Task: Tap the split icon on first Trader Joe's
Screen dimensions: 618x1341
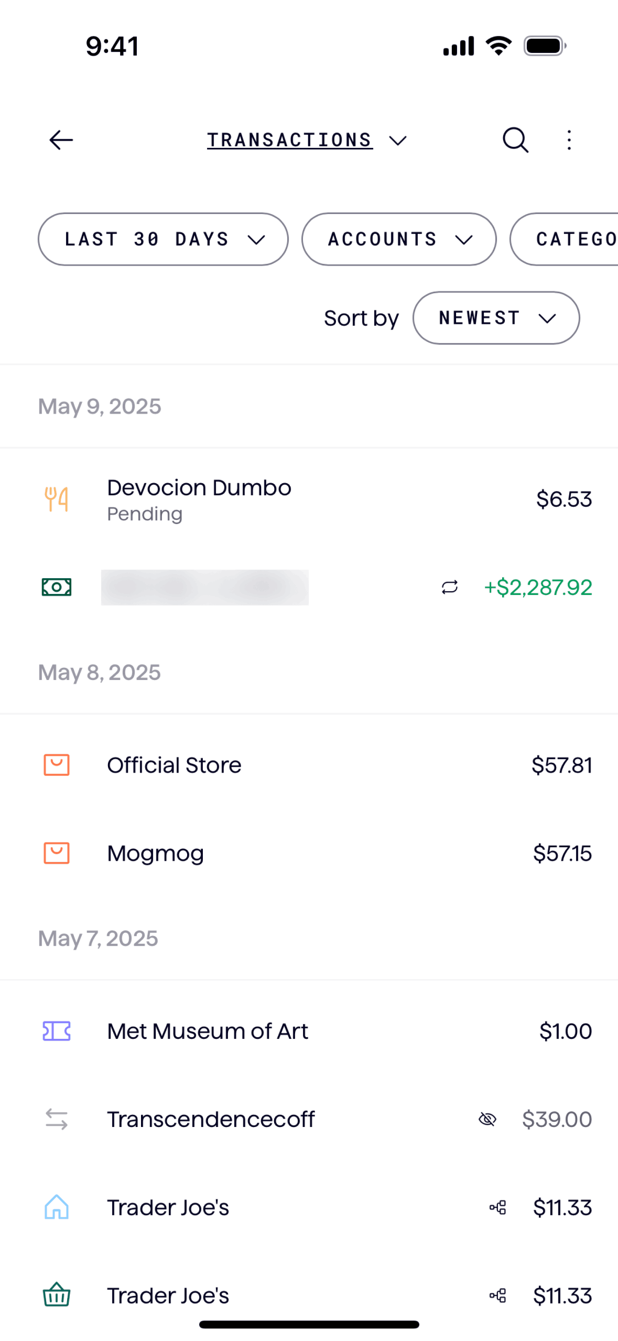Action: 497,1207
